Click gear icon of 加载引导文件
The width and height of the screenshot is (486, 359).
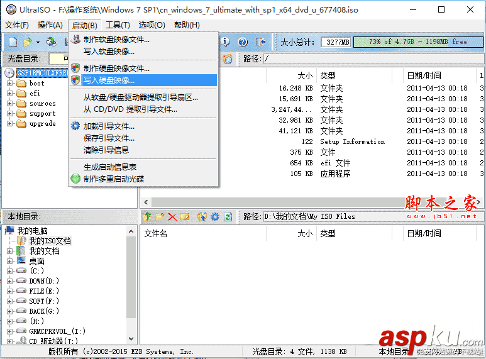click(x=75, y=126)
